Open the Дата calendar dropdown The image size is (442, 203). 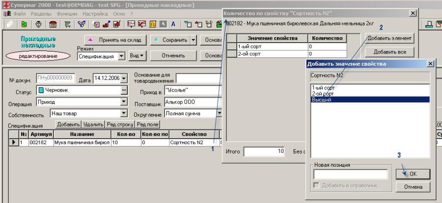point(124,78)
